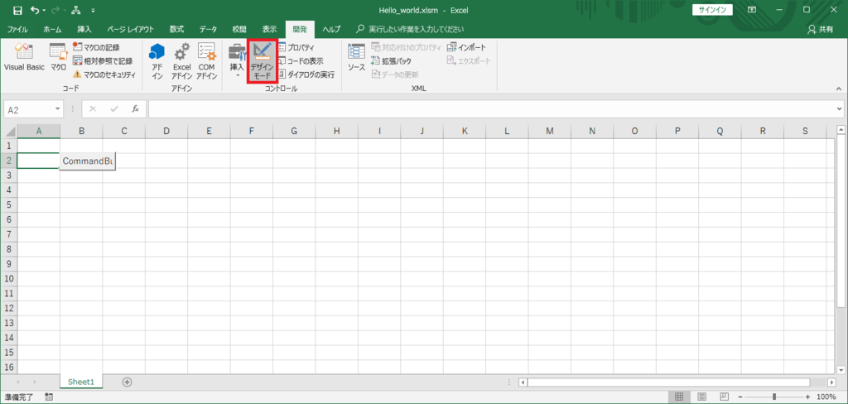Screen dimensions: 848x404
Task: View code for the control
Action: [x=300, y=60]
